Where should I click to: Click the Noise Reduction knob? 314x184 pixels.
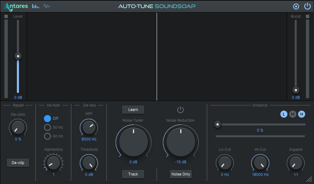point(181,142)
